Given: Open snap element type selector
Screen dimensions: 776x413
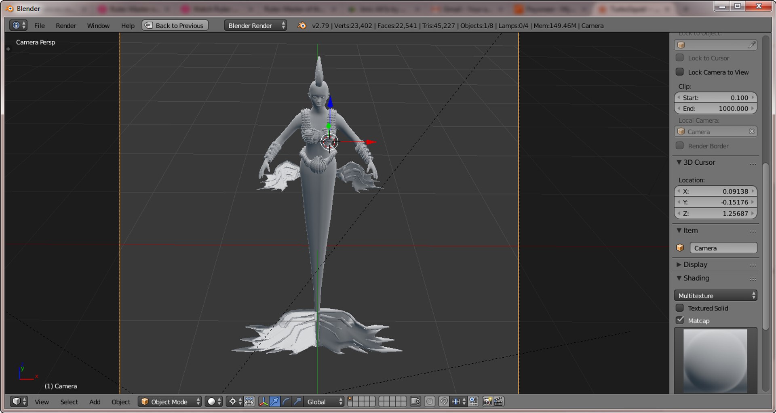Looking at the screenshot, I should [458, 402].
